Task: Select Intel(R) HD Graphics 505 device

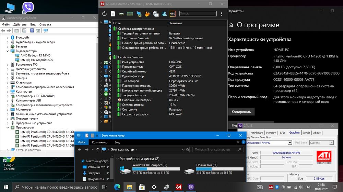Action: [37, 60]
